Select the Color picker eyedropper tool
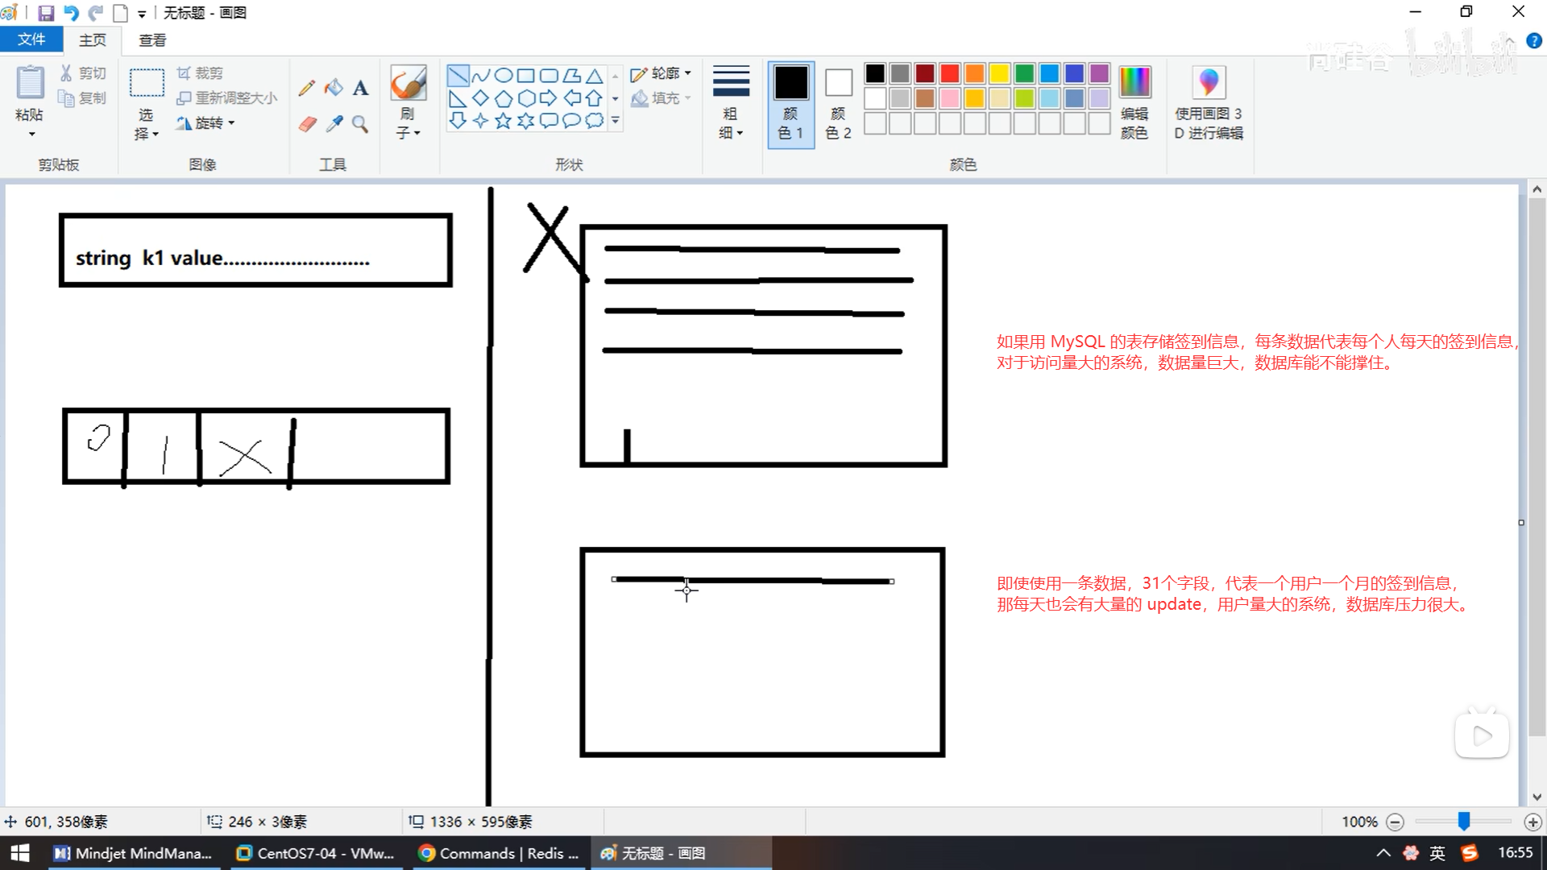 coord(334,123)
